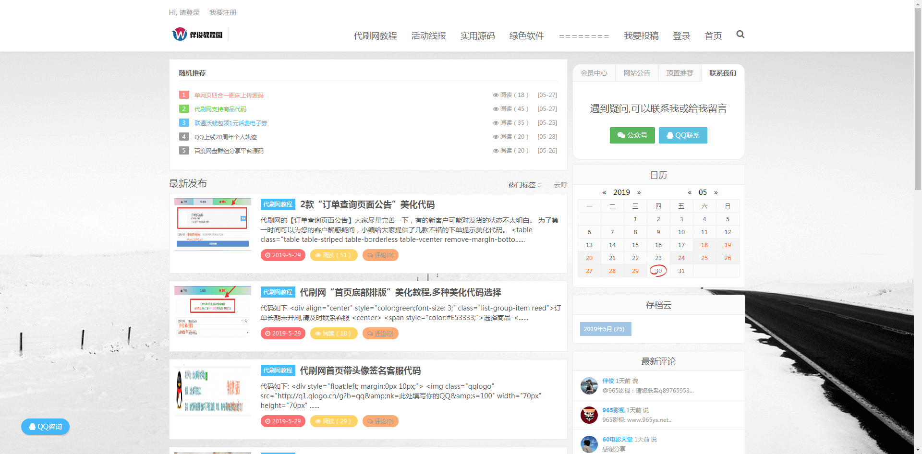Switch to the 顶置推荐 tab
922x454 pixels.
(679, 72)
